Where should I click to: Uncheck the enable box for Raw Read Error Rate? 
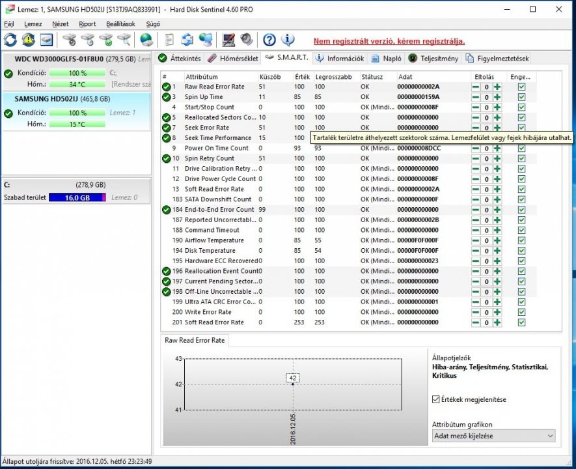521,87
